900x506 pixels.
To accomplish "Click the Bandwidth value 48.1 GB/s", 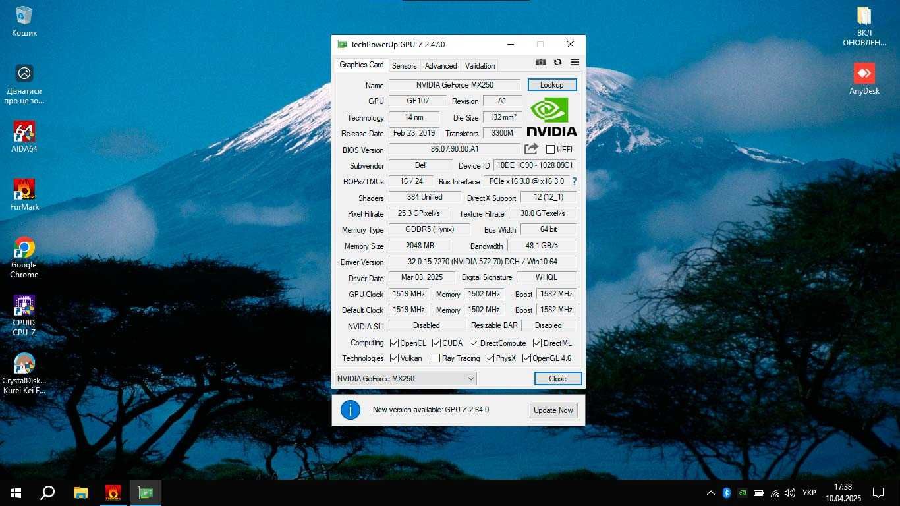I will pos(542,246).
